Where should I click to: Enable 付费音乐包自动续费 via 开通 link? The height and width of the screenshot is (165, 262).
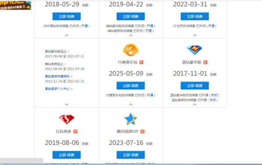point(150,95)
